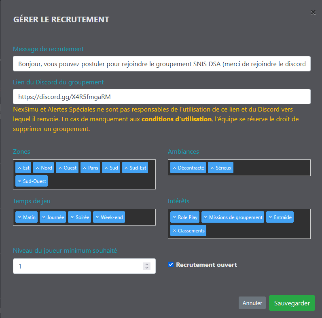
Task: Remove the Missions de groupement tag
Action: 205,217
